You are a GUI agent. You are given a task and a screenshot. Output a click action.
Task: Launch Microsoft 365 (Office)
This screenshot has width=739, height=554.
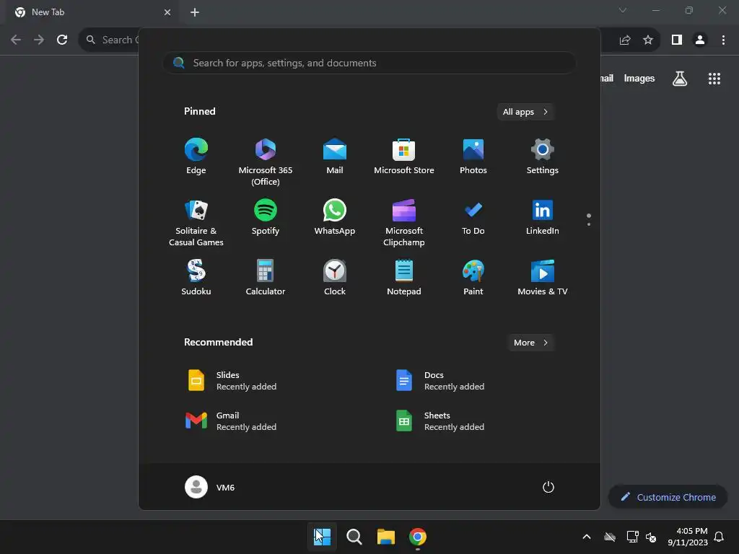[266, 162]
